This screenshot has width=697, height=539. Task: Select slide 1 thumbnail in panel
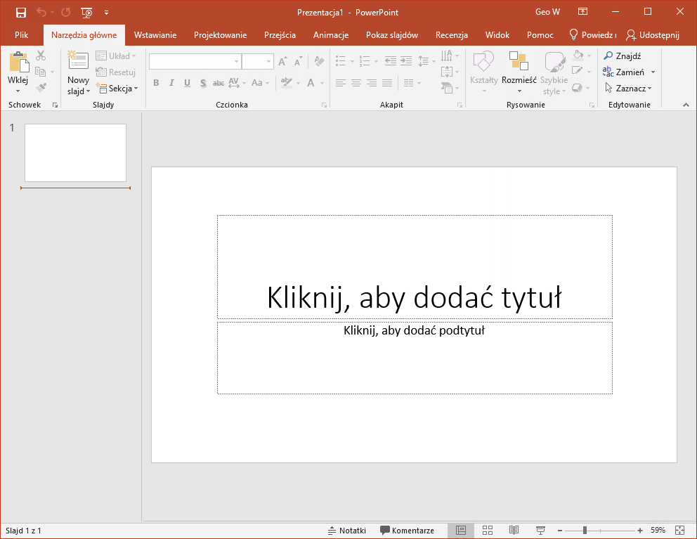click(x=75, y=152)
